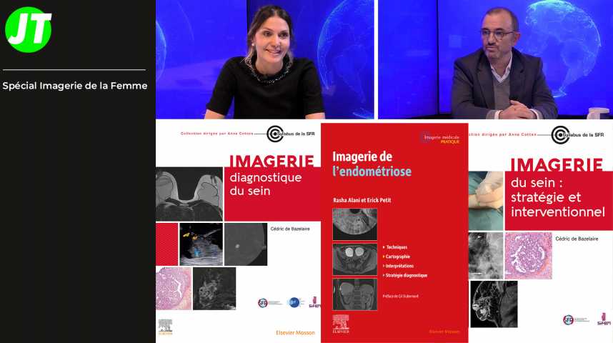Click the breast MRI vessel image on right cover
Image resolution: width=613 pixels, height=343 pixels.
click(x=494, y=304)
